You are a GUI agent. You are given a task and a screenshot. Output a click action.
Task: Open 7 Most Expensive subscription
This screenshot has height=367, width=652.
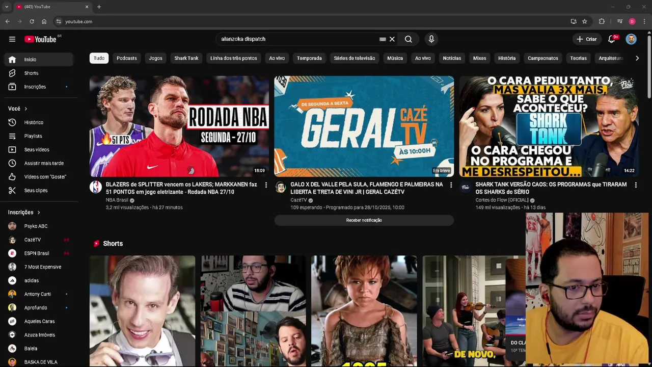(x=39, y=267)
